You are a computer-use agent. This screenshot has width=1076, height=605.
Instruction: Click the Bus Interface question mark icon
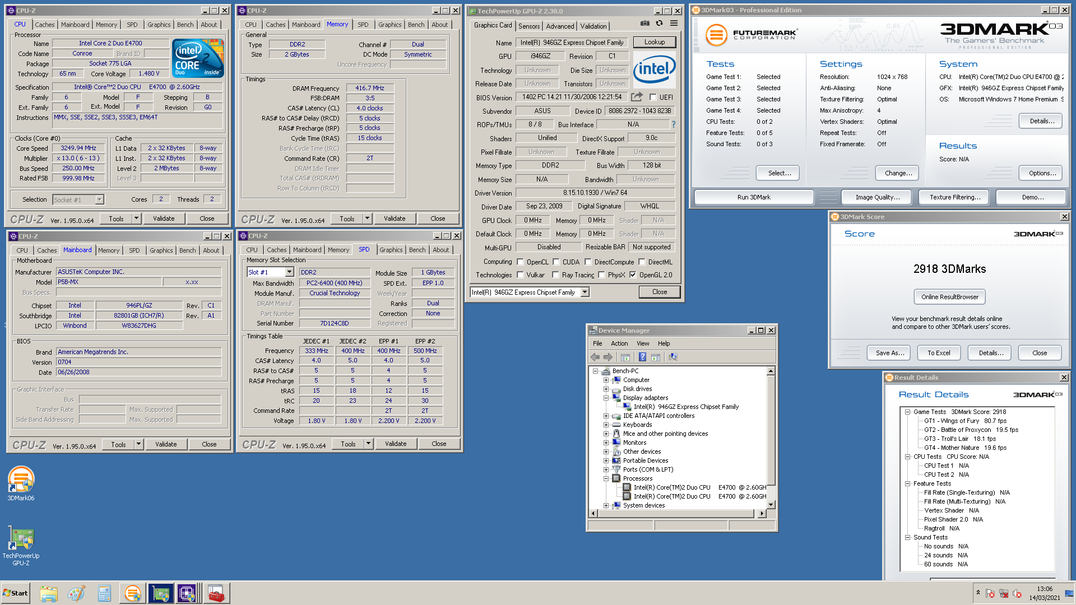[x=674, y=124]
